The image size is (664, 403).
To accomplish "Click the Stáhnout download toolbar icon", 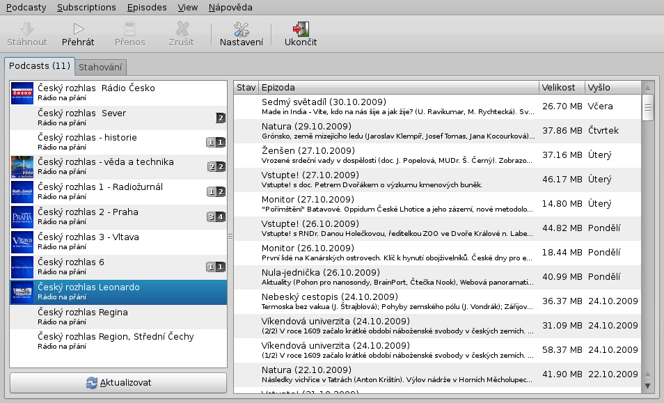I will [27, 29].
